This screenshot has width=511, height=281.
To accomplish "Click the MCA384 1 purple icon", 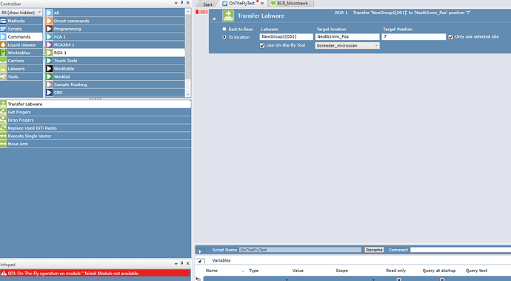I will coord(49,44).
